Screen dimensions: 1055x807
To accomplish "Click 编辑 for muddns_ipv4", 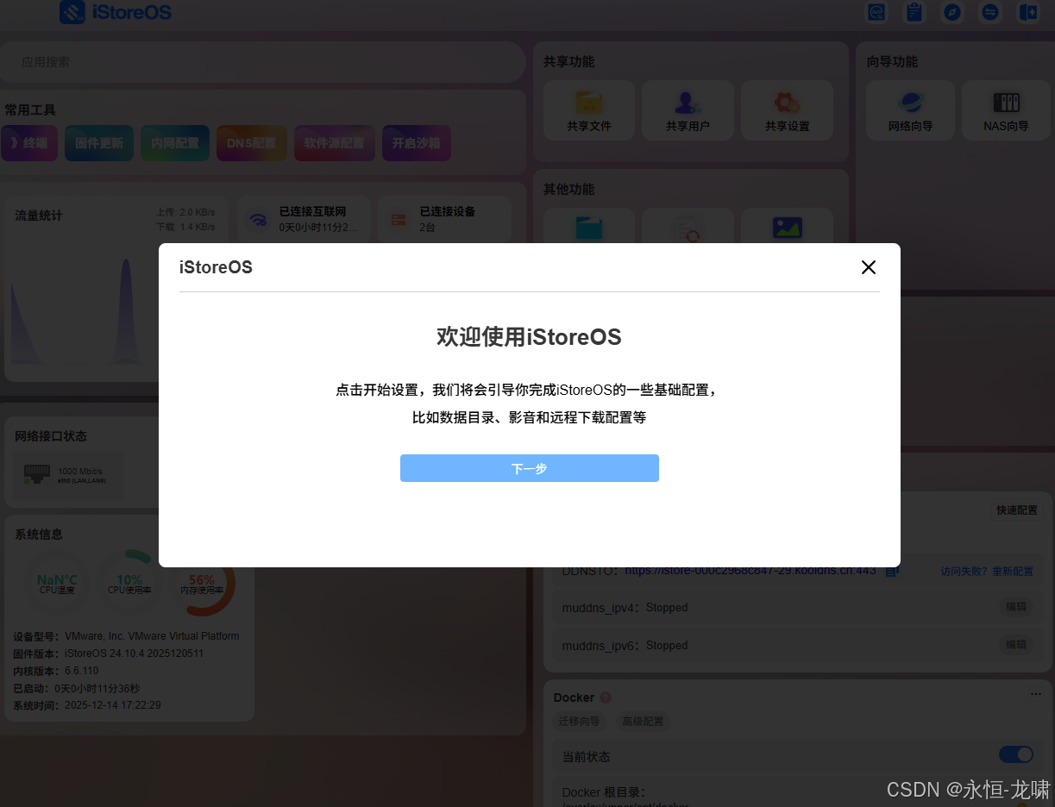I will click(1016, 607).
